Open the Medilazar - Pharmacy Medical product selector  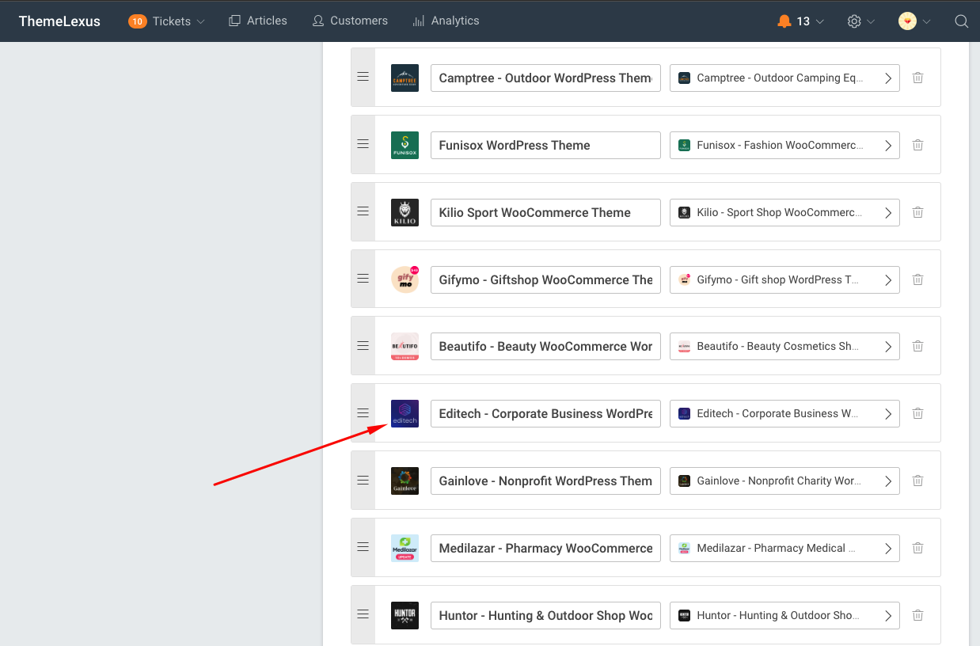click(x=784, y=548)
